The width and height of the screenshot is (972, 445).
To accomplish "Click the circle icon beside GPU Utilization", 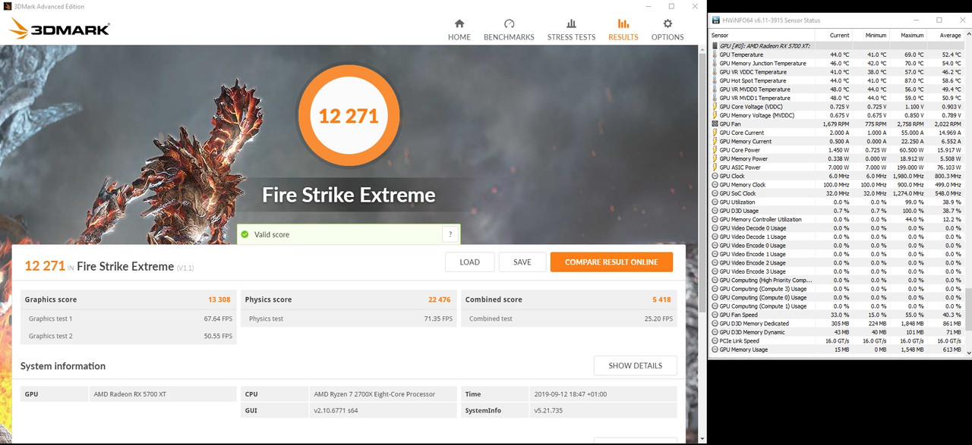I will pyautogui.click(x=715, y=202).
